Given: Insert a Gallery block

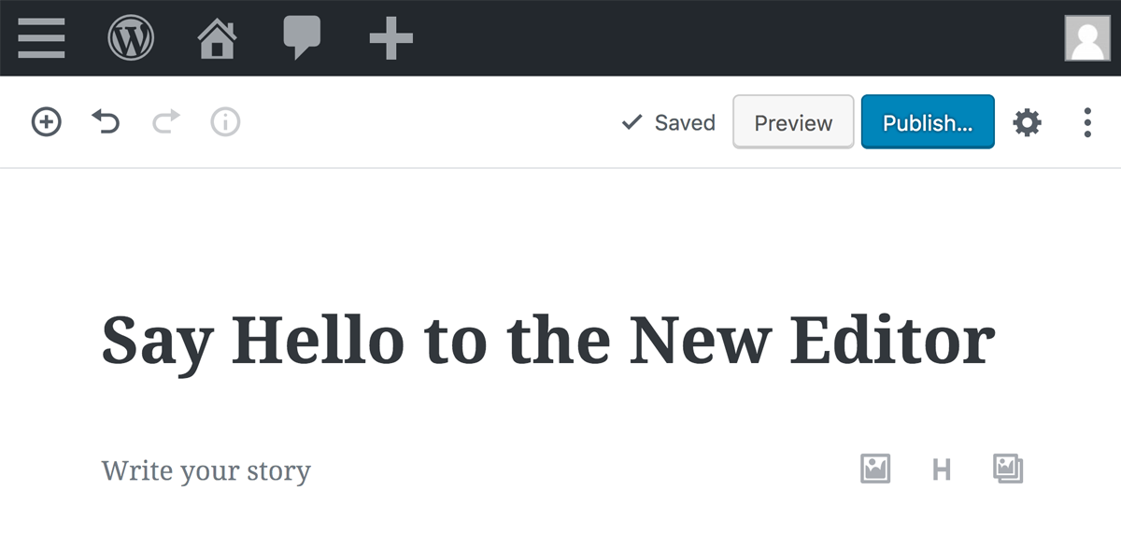Looking at the screenshot, I should 1008,469.
